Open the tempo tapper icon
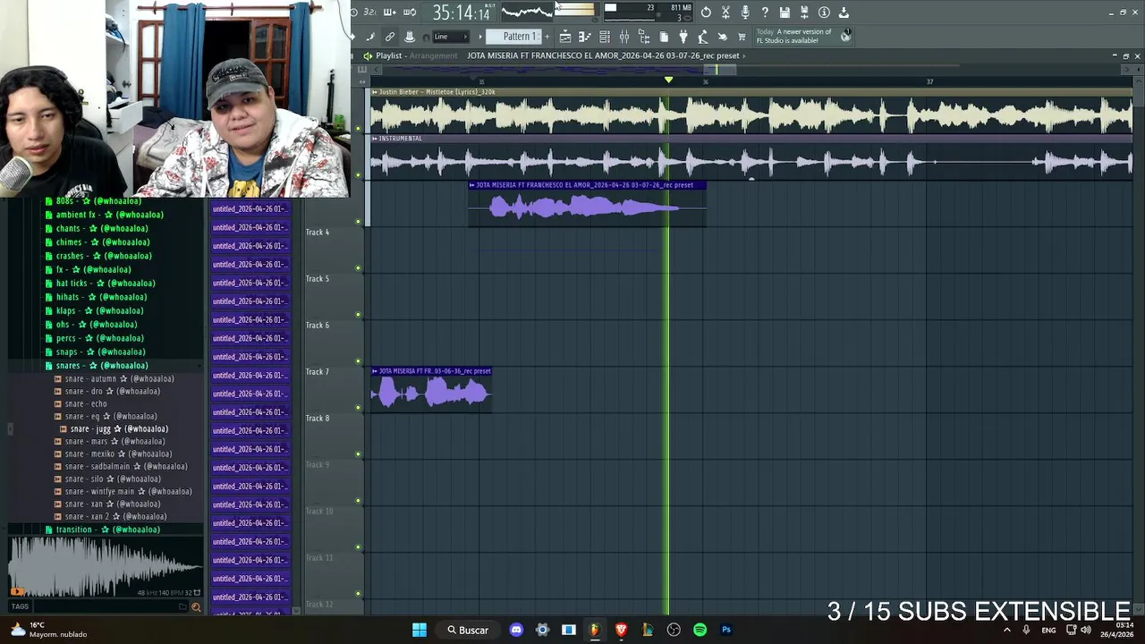Viewport: 1145px width, 644px height. 703,37
